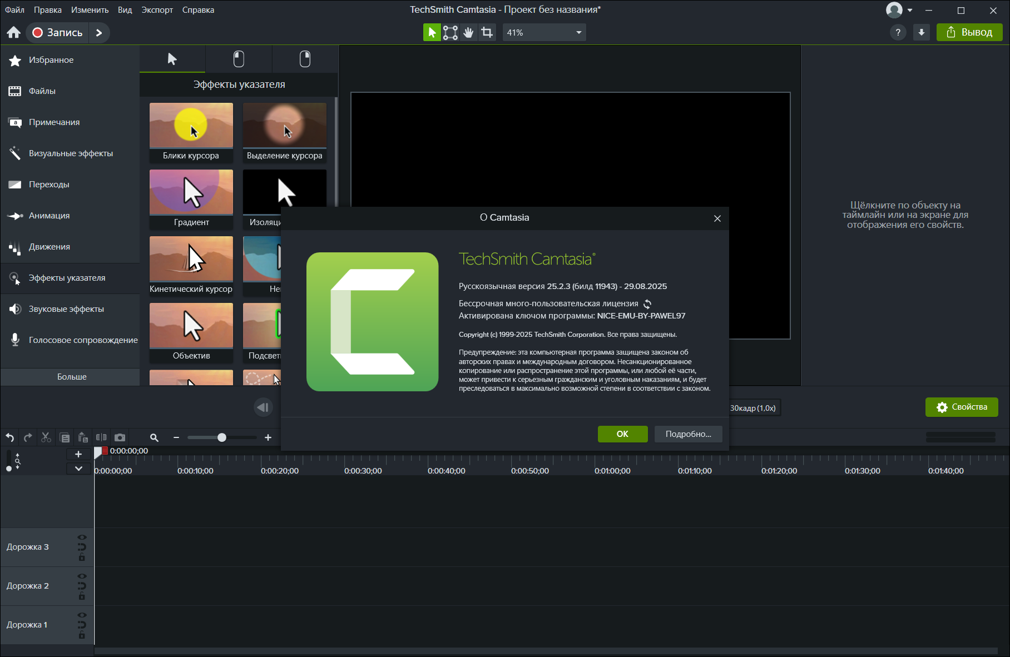The height and width of the screenshot is (657, 1010).
Task: Click OK in About Camtasia dialog
Action: pos(622,434)
